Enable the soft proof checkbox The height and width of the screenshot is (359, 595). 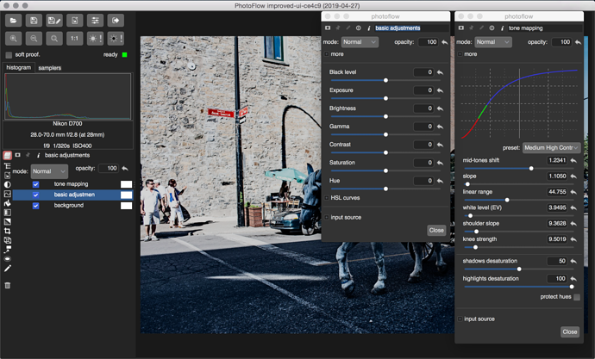[x=9, y=55]
